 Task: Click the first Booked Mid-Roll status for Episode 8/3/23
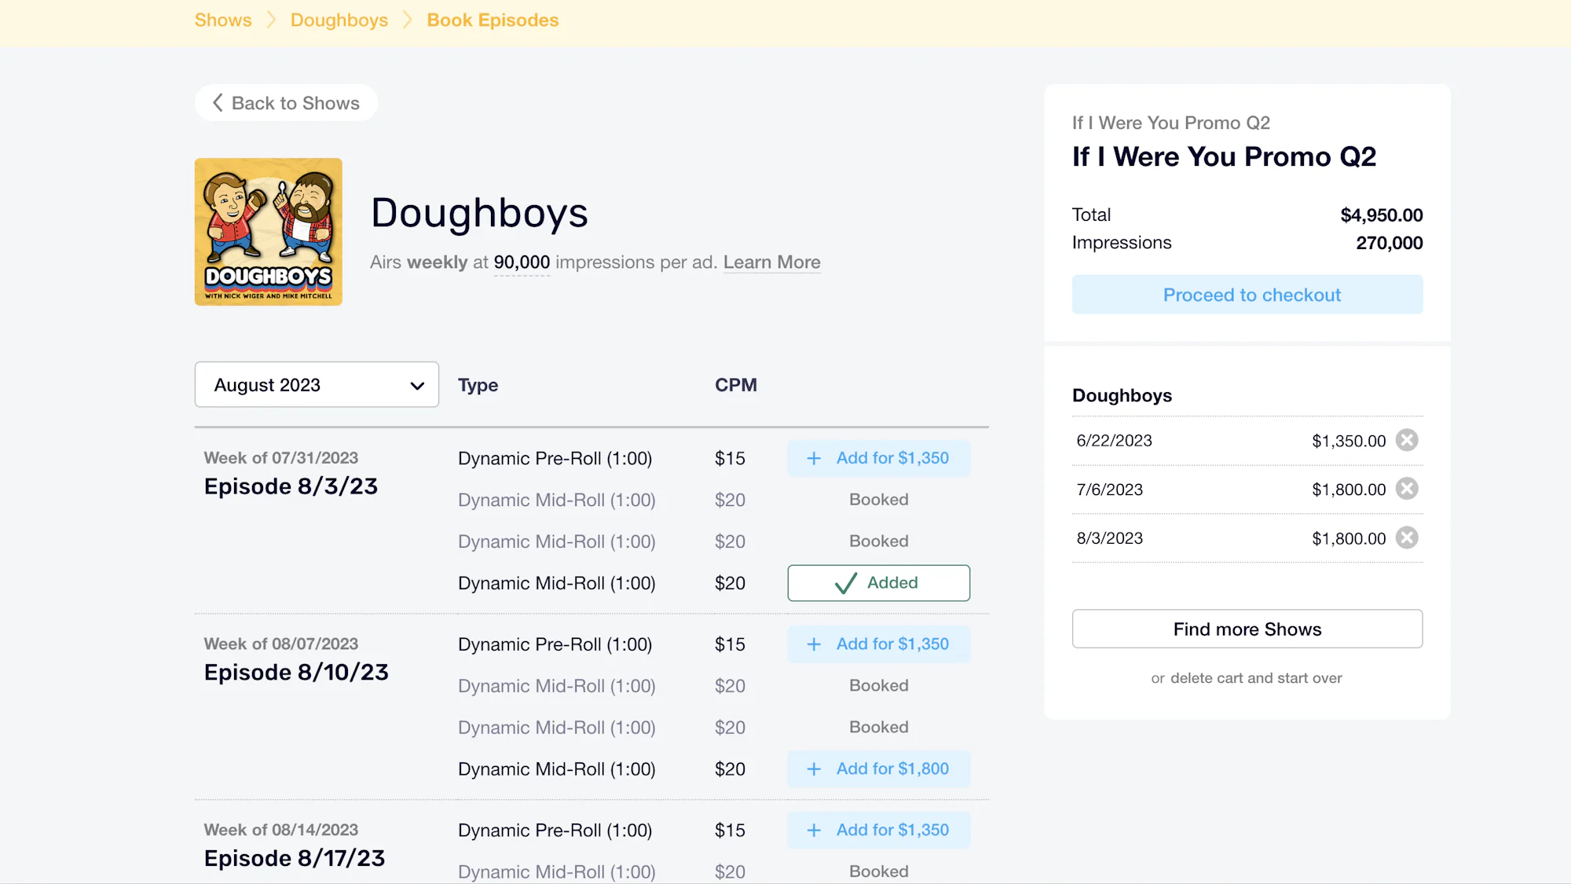878,500
